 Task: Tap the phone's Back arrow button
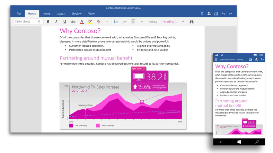(x=221, y=142)
